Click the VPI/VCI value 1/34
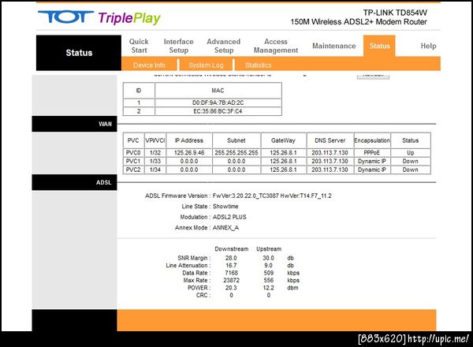 click(155, 170)
